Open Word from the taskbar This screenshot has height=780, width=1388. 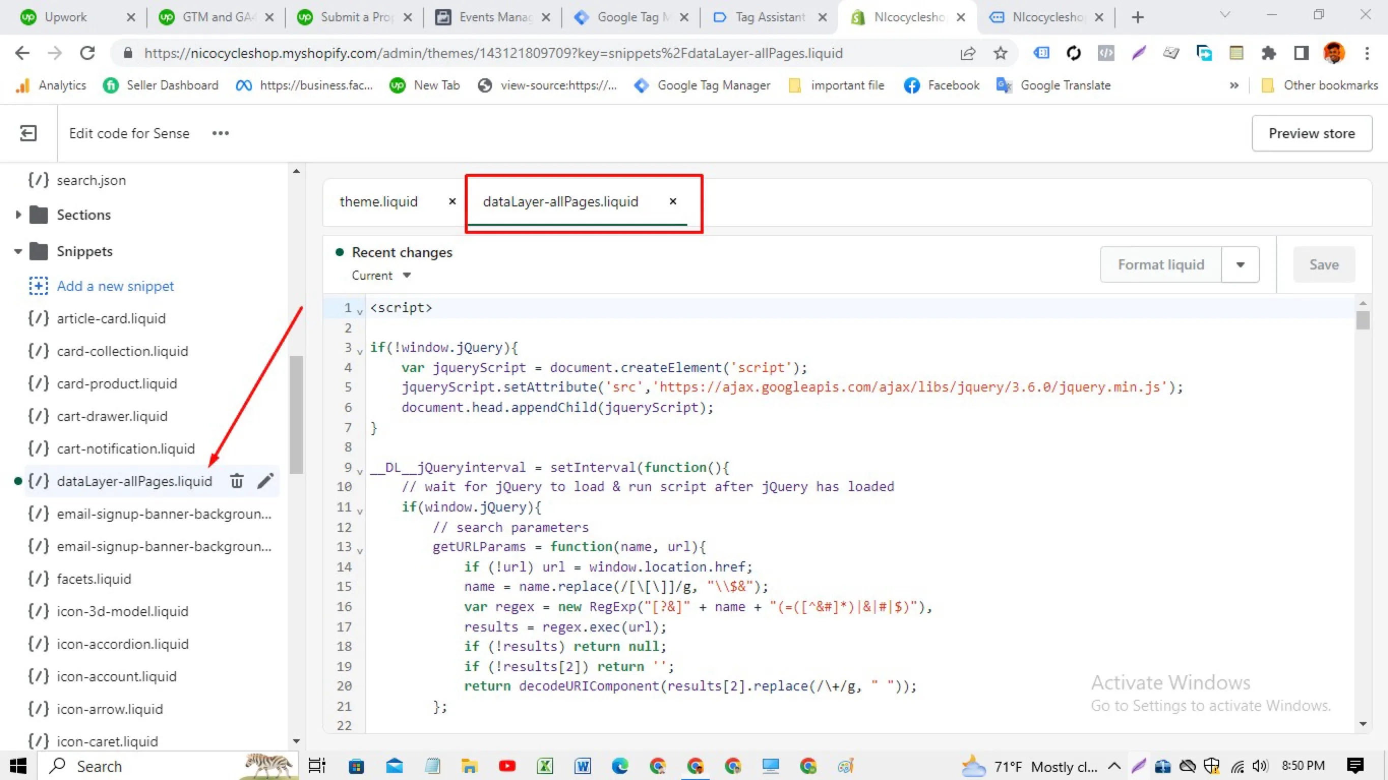coord(583,765)
